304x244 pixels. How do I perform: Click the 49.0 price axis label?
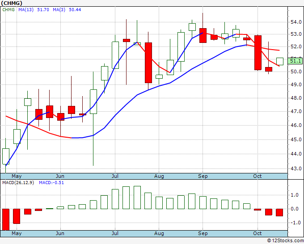(296, 85)
